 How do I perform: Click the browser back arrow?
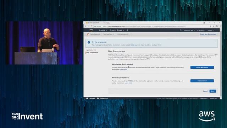[x=85, y=26]
